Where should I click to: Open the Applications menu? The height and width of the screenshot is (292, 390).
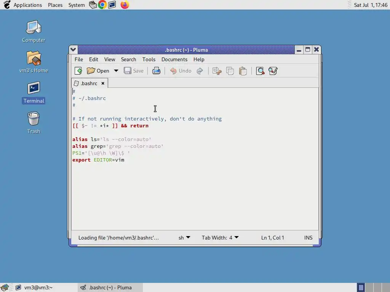27,5
